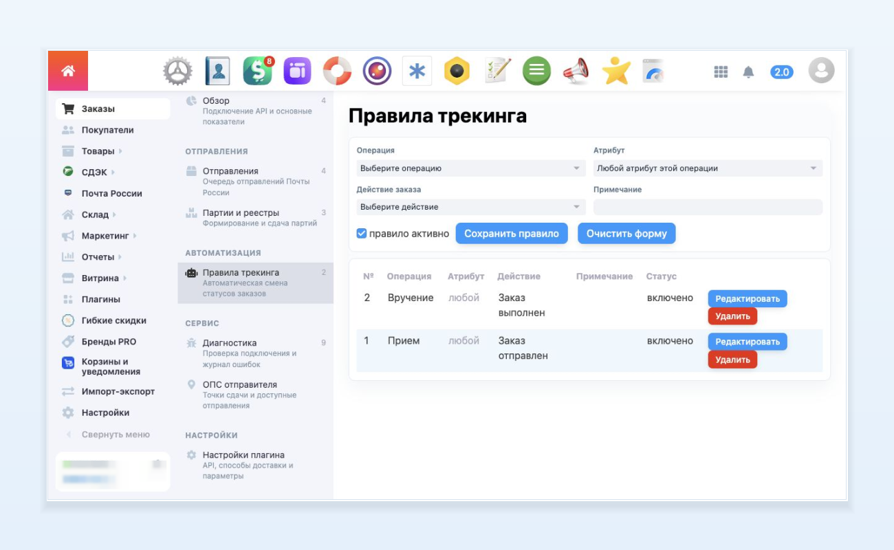The width and height of the screenshot is (894, 550).
Task: Open the apps grid icon
Action: (721, 71)
